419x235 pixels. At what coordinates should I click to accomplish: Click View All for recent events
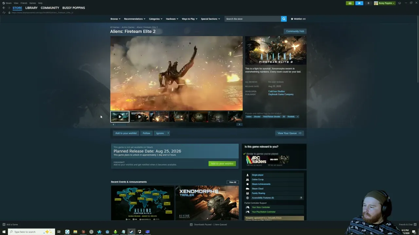click(x=232, y=182)
